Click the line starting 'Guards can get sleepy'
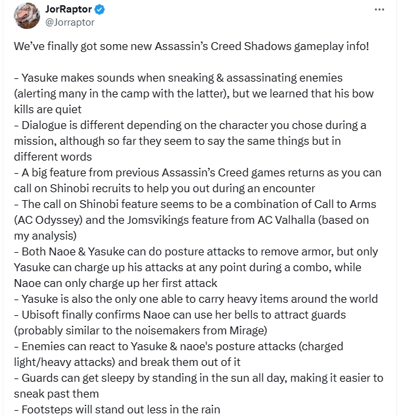399x416 pixels. tap(199, 378)
